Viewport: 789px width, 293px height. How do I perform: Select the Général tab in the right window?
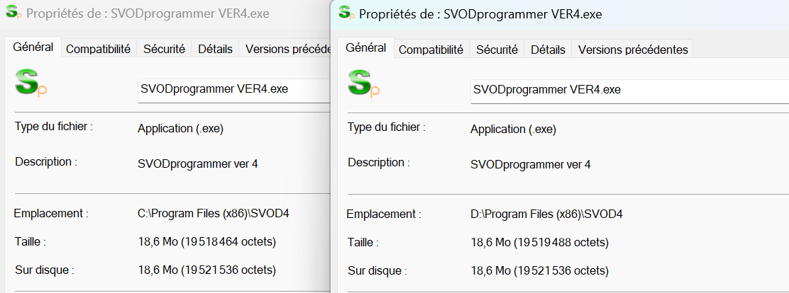[366, 48]
